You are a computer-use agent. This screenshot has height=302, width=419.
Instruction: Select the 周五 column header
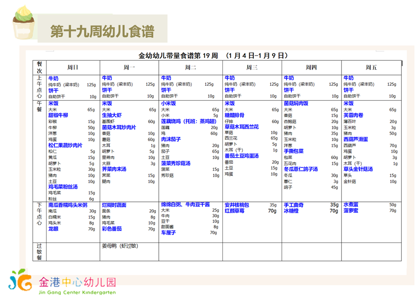click(x=371, y=67)
